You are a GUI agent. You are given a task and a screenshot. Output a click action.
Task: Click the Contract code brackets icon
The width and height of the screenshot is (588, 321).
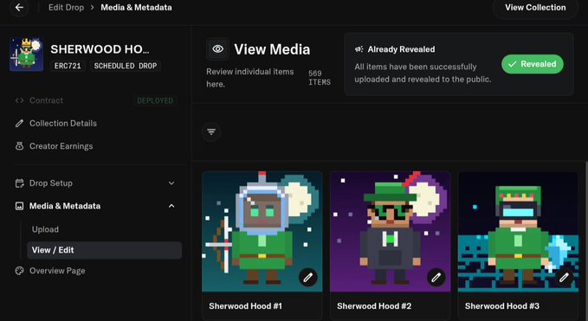[20, 100]
